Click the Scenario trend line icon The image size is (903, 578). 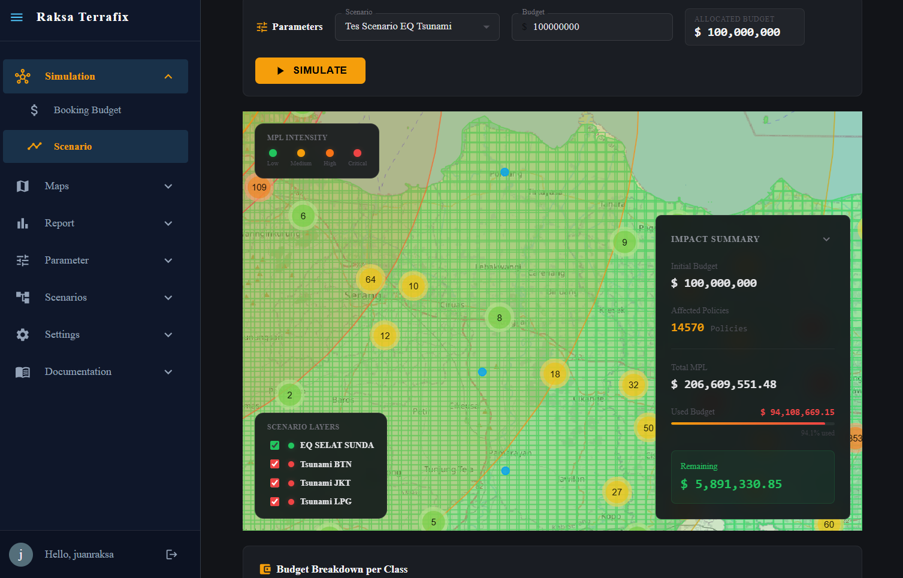[34, 146]
